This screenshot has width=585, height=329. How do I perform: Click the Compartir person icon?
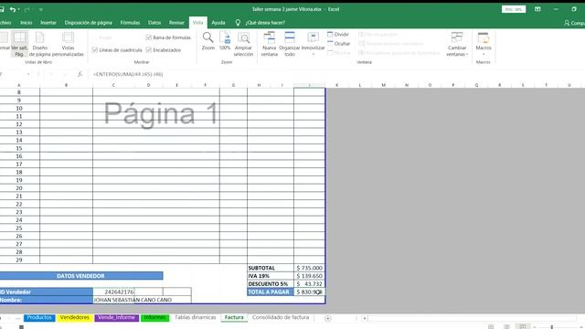tap(567, 23)
